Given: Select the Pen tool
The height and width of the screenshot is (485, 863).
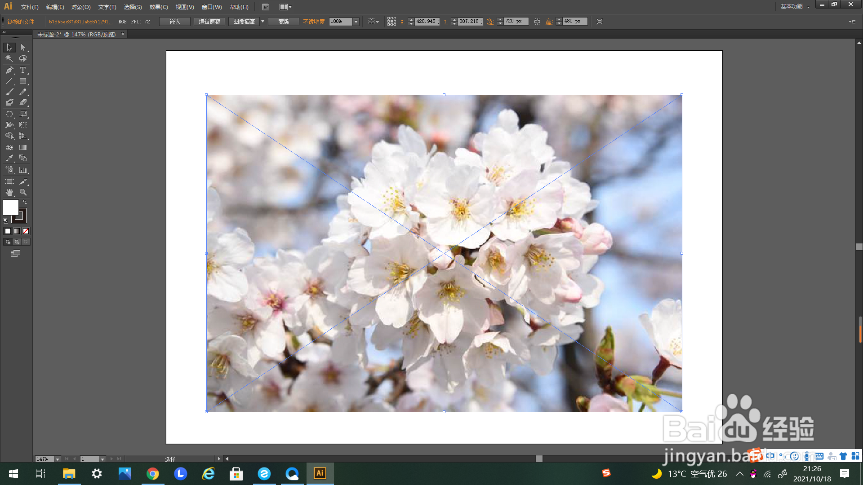Looking at the screenshot, I should 9,70.
